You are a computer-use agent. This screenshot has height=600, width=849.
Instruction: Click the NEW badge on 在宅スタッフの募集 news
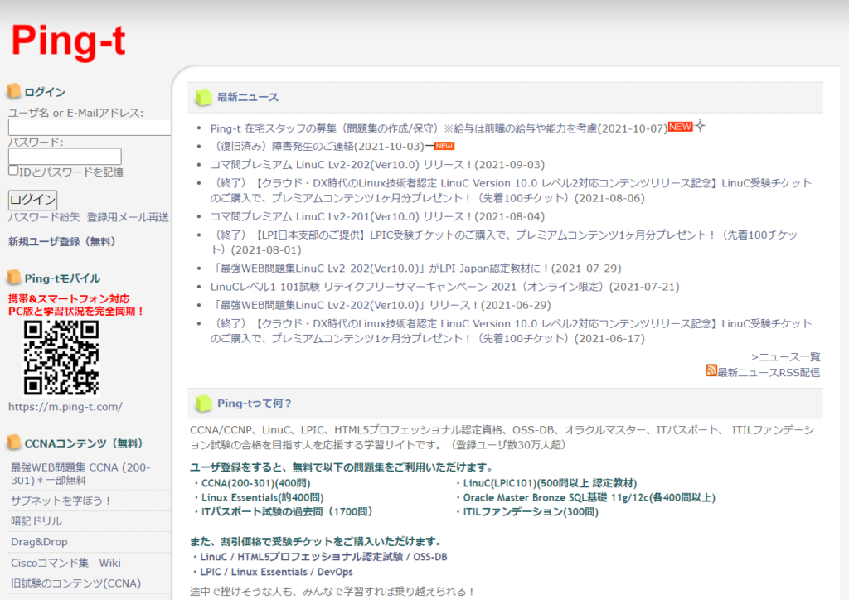tap(680, 127)
